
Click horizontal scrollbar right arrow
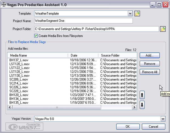click(134, 107)
